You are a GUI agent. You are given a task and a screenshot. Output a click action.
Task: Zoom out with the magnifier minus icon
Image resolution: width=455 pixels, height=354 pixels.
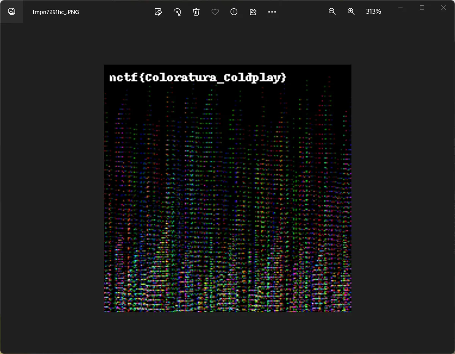click(x=332, y=12)
